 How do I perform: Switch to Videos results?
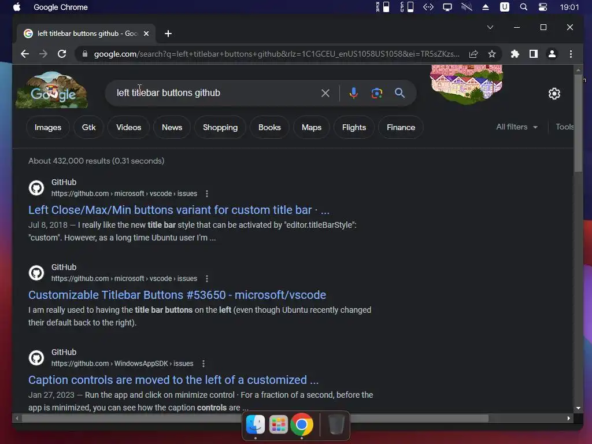pos(129,127)
